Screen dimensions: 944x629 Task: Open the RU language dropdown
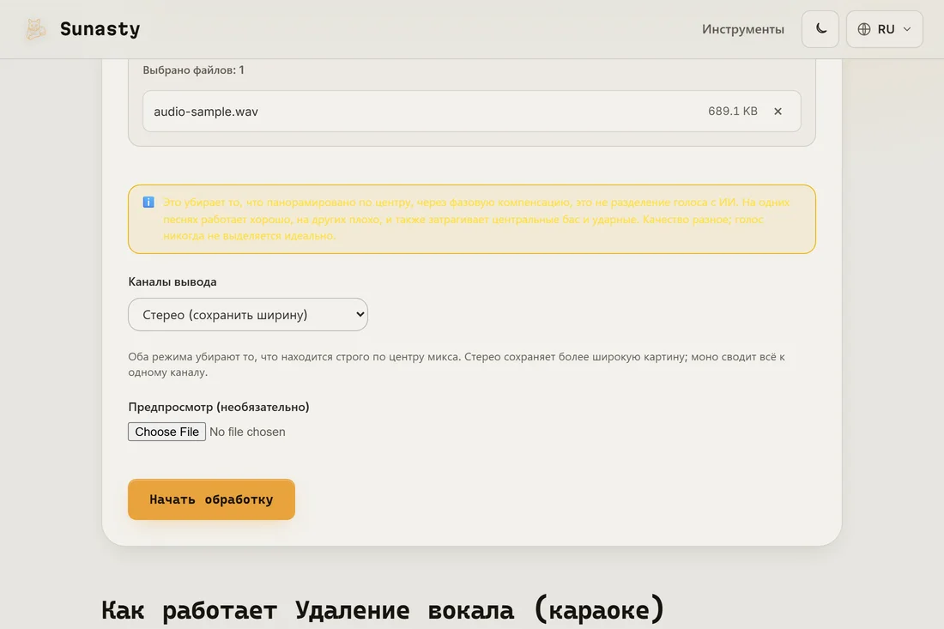tap(885, 29)
